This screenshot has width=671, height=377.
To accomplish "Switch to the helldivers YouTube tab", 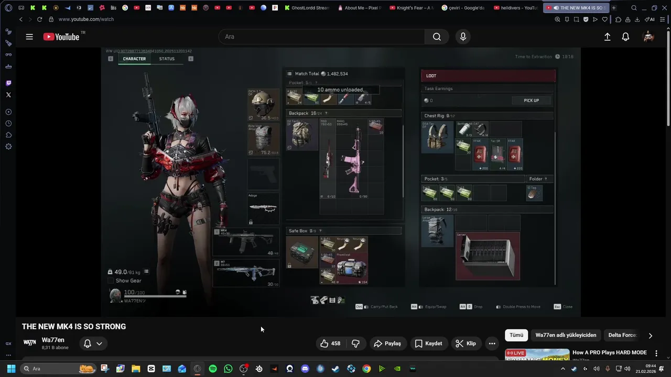I will (516, 8).
